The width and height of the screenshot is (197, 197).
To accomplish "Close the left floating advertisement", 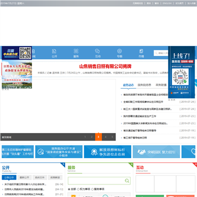I will coord(5,90).
